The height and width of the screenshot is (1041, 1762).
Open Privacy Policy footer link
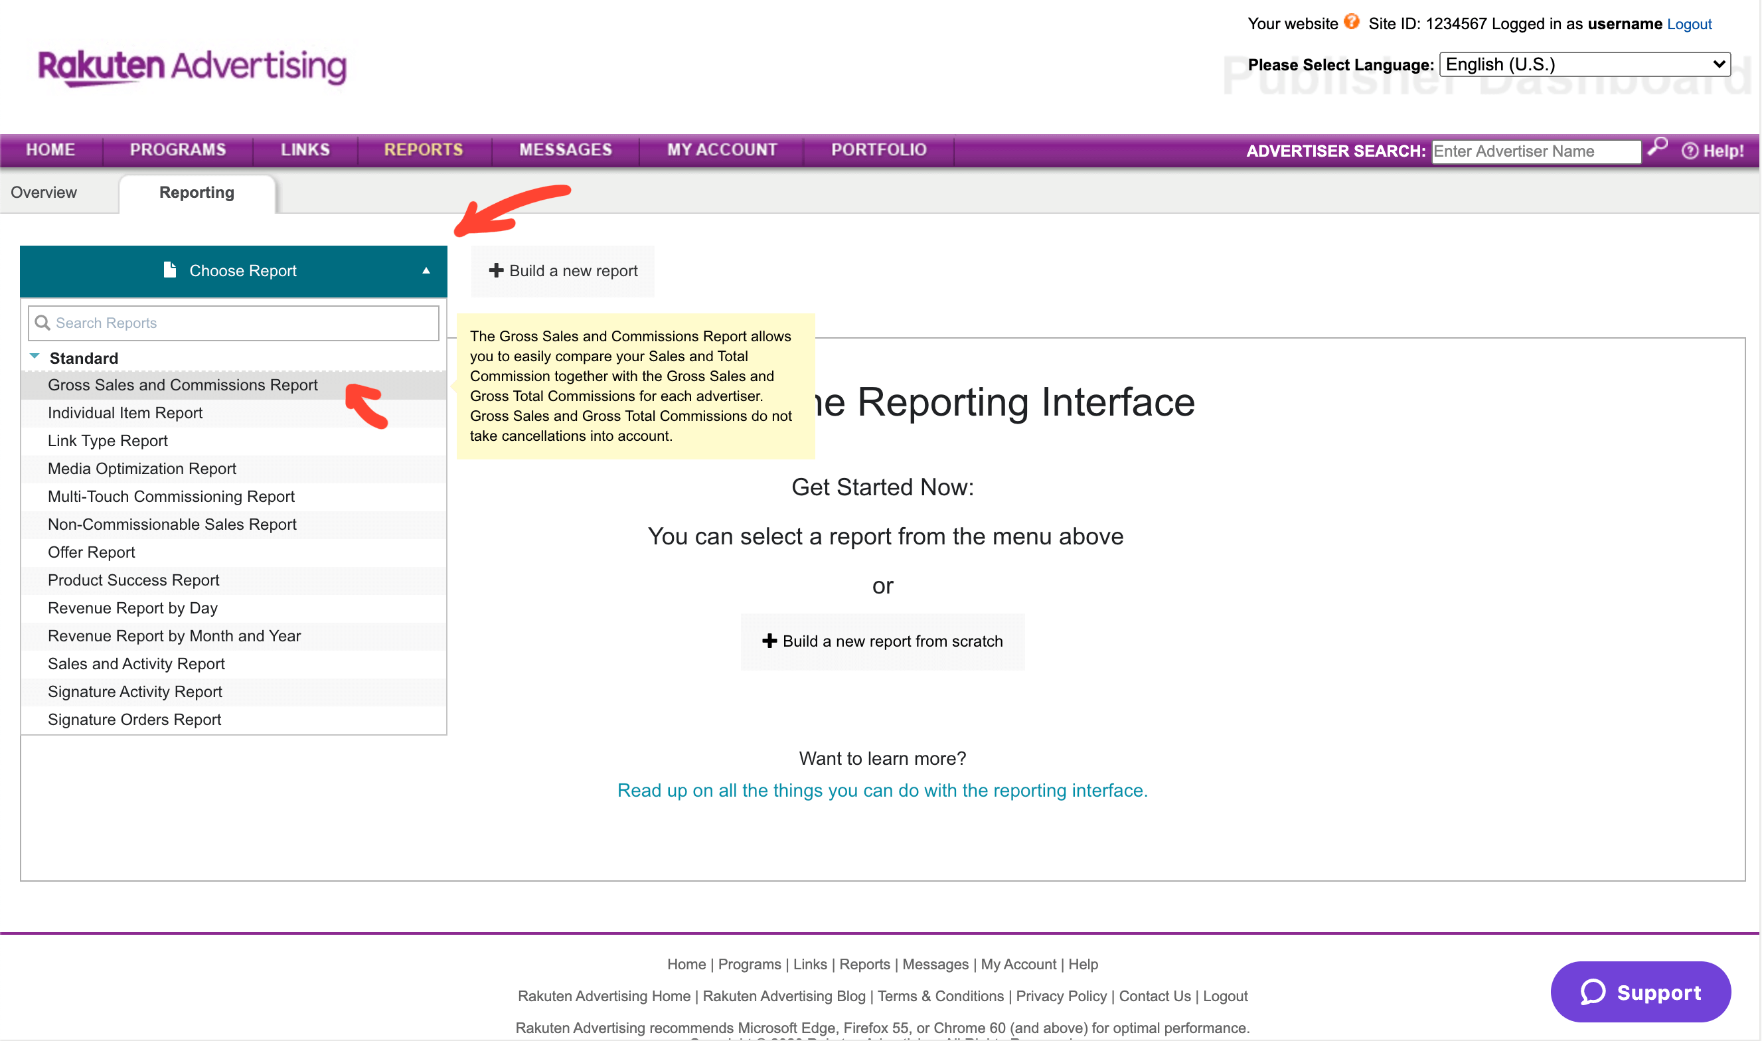[1062, 996]
